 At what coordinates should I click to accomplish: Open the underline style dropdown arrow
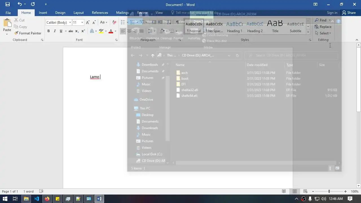(66, 31)
